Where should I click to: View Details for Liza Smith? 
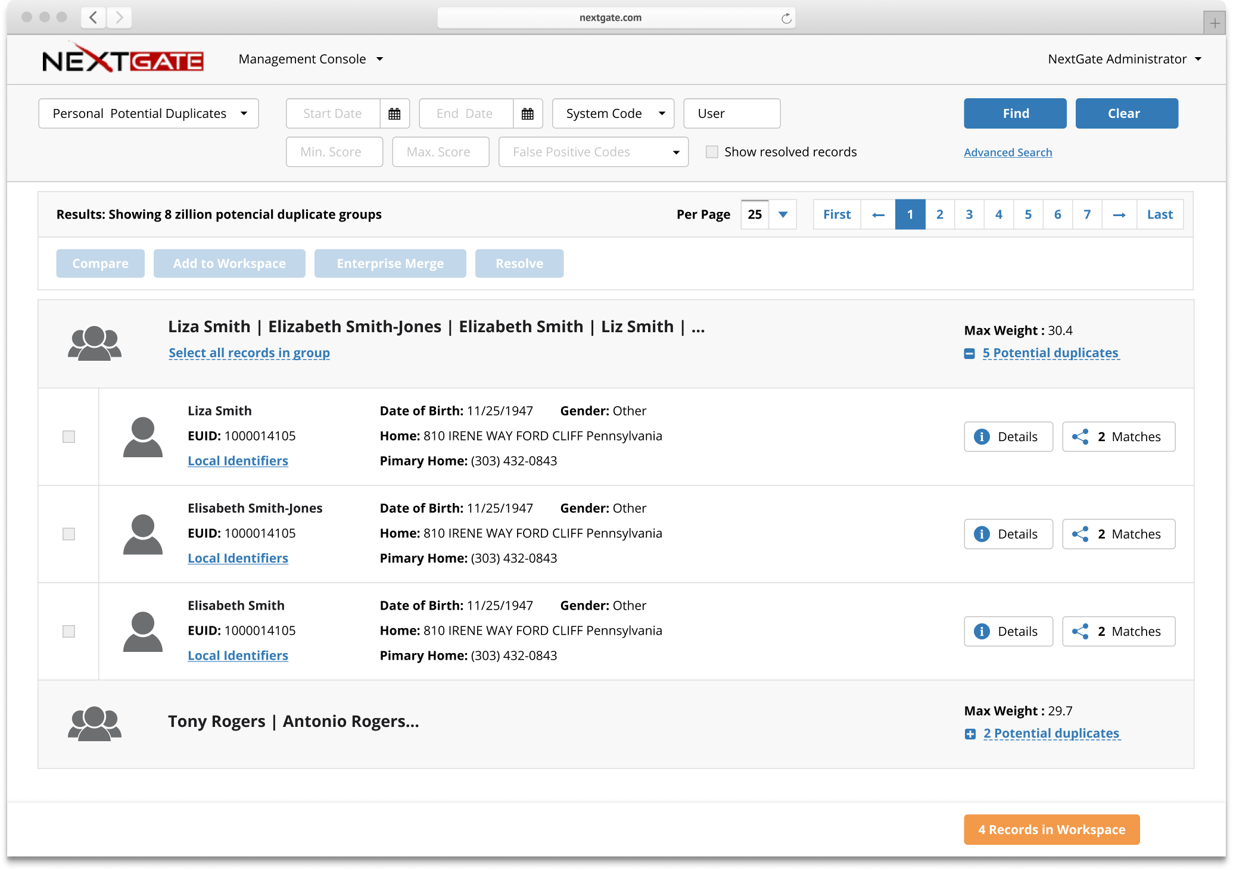pyautogui.click(x=1008, y=437)
